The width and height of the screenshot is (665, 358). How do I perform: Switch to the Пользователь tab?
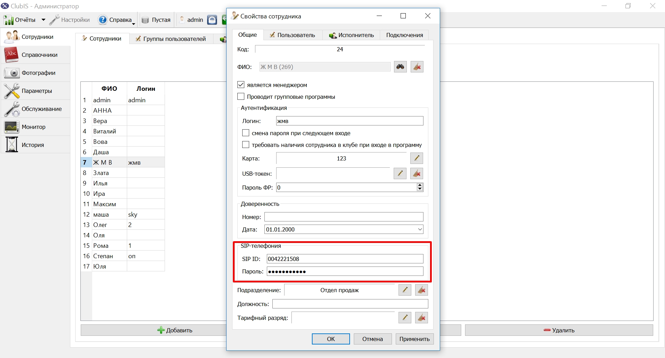click(292, 35)
